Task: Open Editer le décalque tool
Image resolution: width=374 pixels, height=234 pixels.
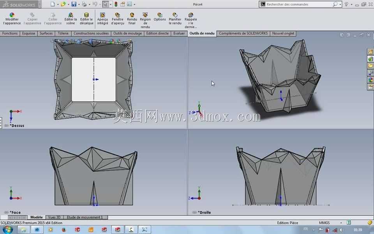Action: pyautogui.click(x=86, y=19)
